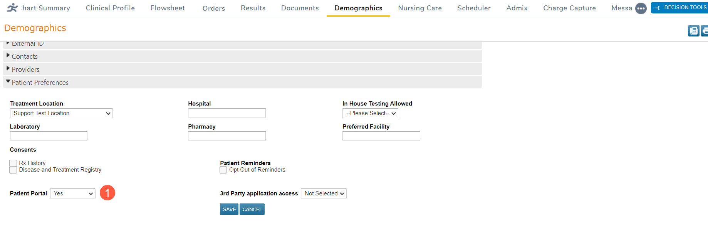The image size is (708, 228).
Task: Open In House Testing Allowed dropdown
Action: pos(370,113)
